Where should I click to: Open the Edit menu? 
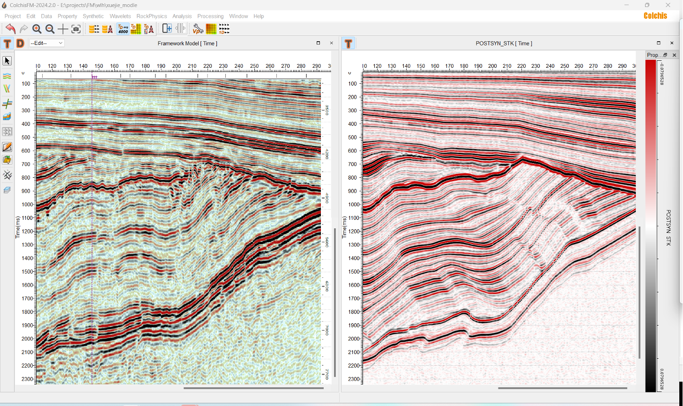pos(31,16)
